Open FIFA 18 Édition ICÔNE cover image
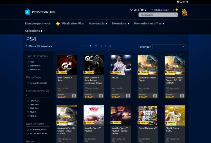This screenshot has width=211, height=143. (x=175, y=115)
